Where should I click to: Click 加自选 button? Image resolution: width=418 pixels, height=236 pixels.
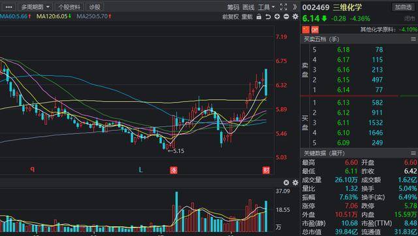403,7
